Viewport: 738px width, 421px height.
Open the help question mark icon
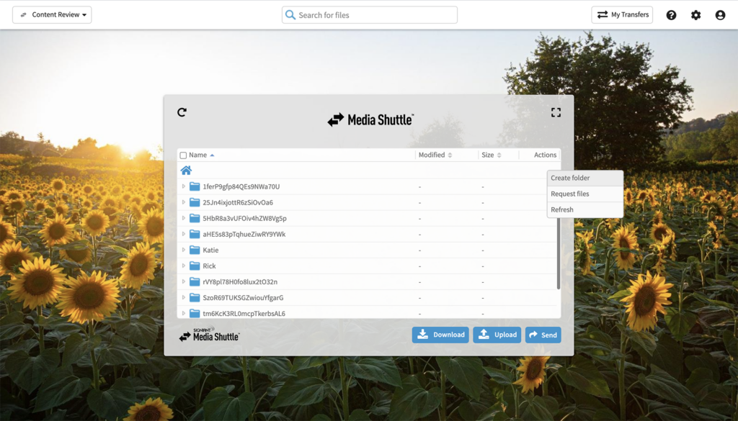[671, 15]
